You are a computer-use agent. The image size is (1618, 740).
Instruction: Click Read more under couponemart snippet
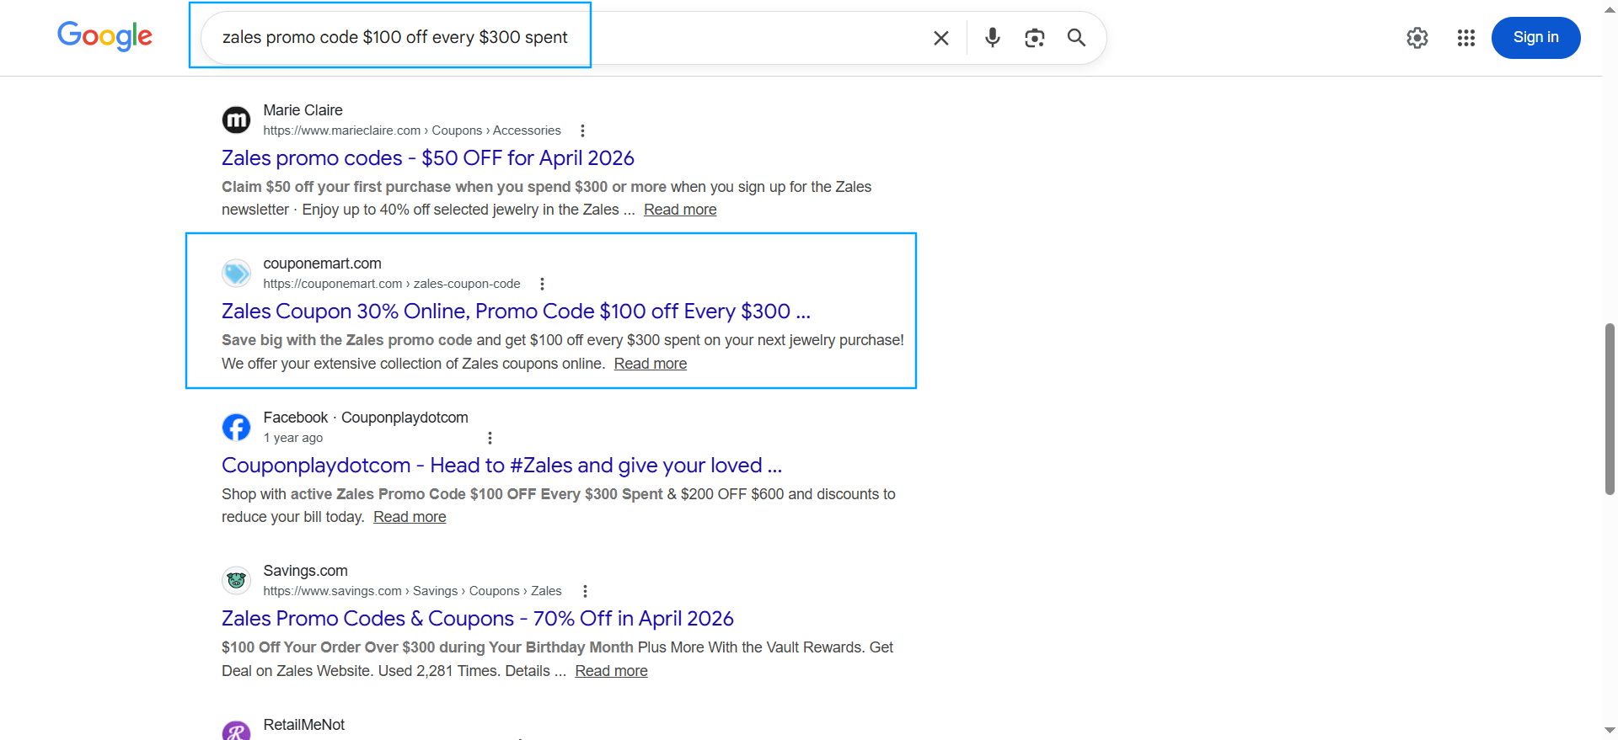click(651, 364)
